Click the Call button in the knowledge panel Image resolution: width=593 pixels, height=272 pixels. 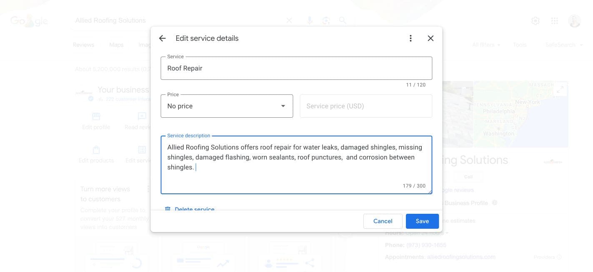(x=468, y=177)
